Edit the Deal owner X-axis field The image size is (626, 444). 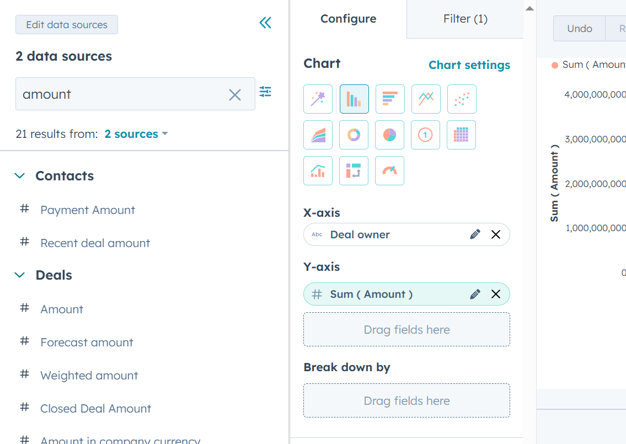coord(475,234)
